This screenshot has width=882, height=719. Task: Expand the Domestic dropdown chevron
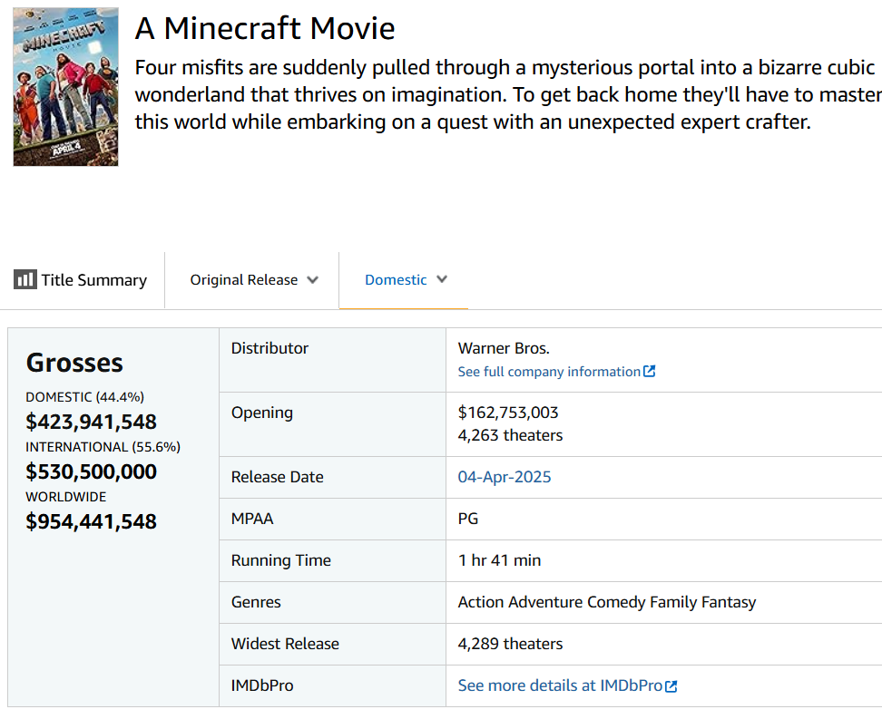pyautogui.click(x=442, y=279)
